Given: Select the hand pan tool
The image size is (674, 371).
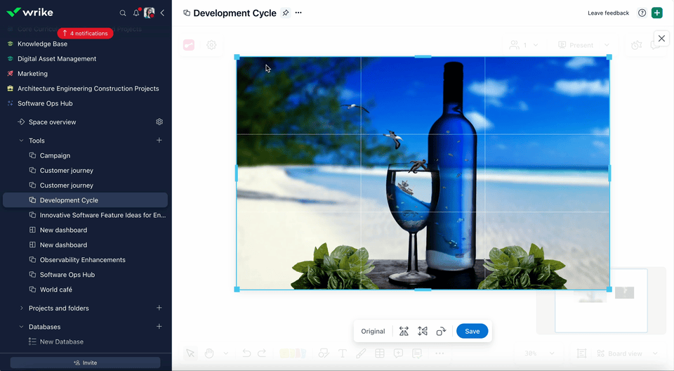Looking at the screenshot, I should pos(209,353).
